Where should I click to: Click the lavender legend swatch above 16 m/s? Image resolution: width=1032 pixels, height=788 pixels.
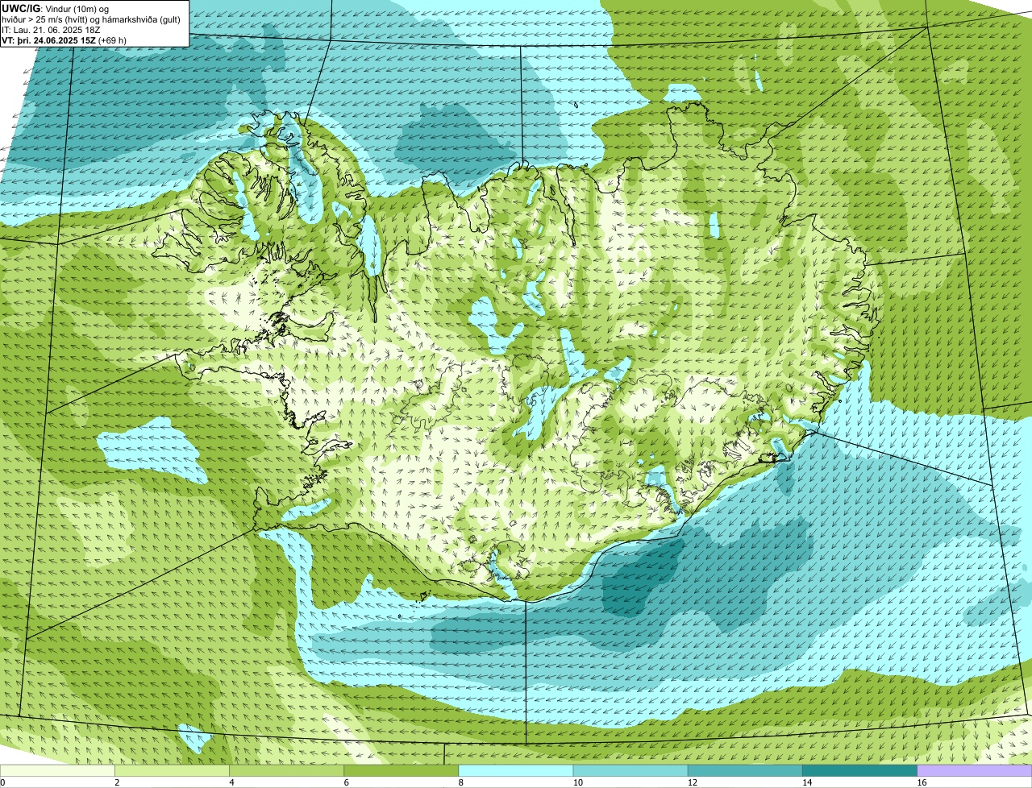(975, 771)
